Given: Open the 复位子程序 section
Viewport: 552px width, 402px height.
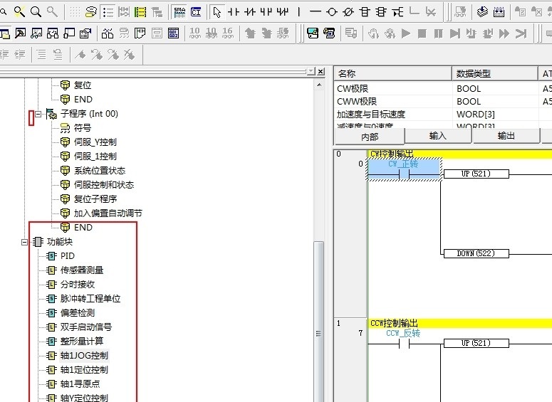Looking at the screenshot, I should tap(95, 199).
